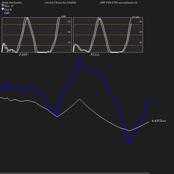
Task: Click the 'FULL' chart caption
Action: coord(95,55)
